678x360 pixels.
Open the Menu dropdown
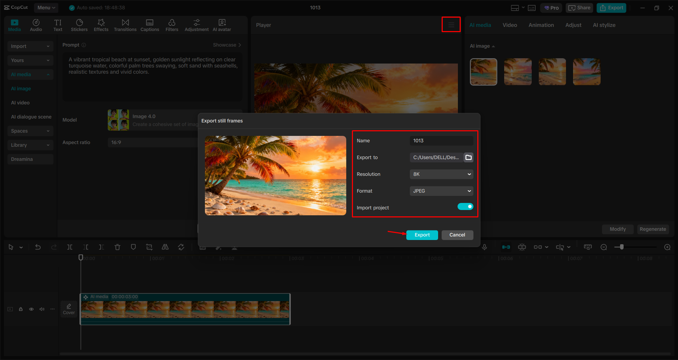[46, 7]
